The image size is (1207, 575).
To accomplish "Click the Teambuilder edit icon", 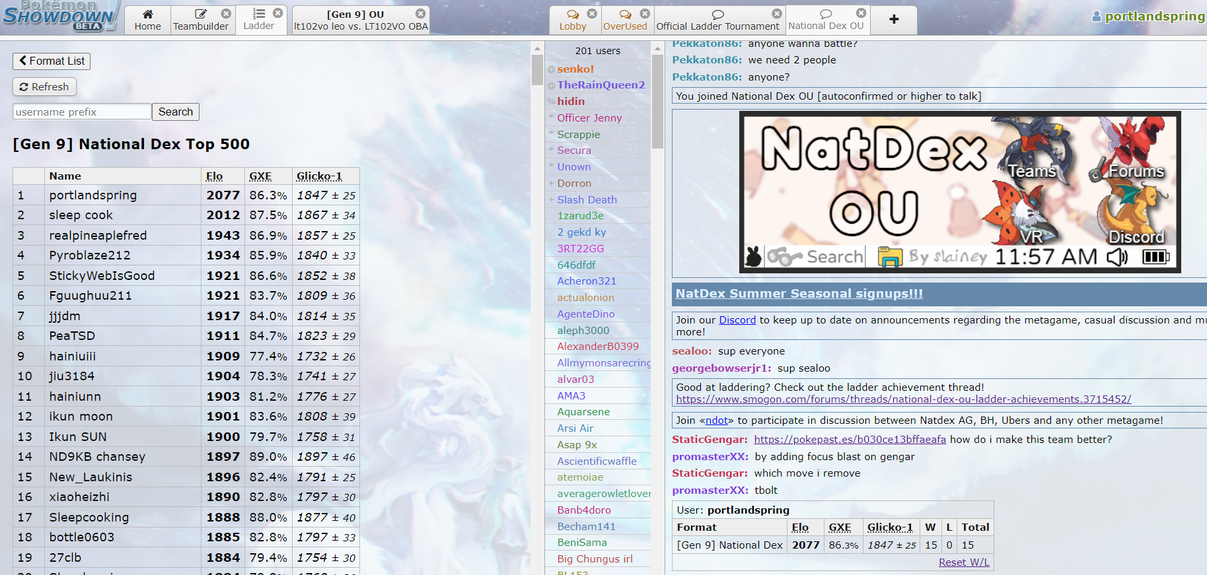I will [x=201, y=14].
